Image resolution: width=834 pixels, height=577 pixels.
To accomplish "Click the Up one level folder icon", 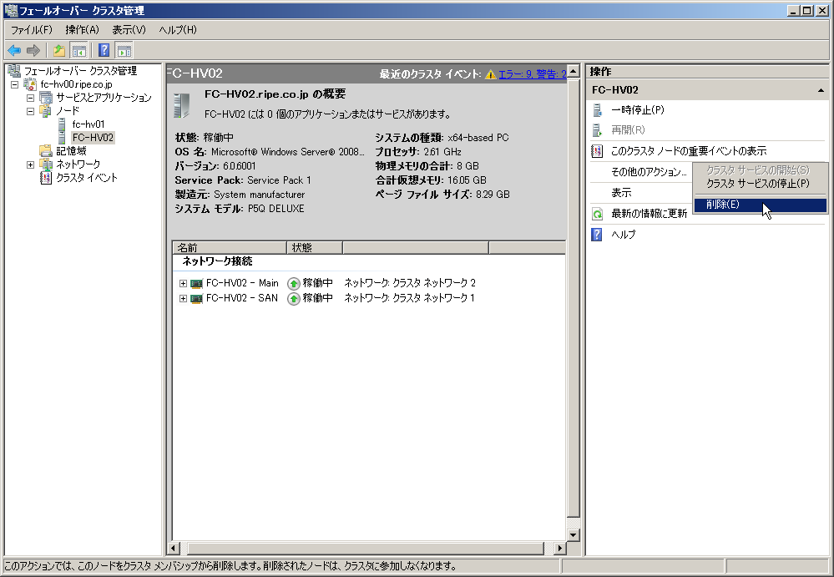I will (x=59, y=51).
